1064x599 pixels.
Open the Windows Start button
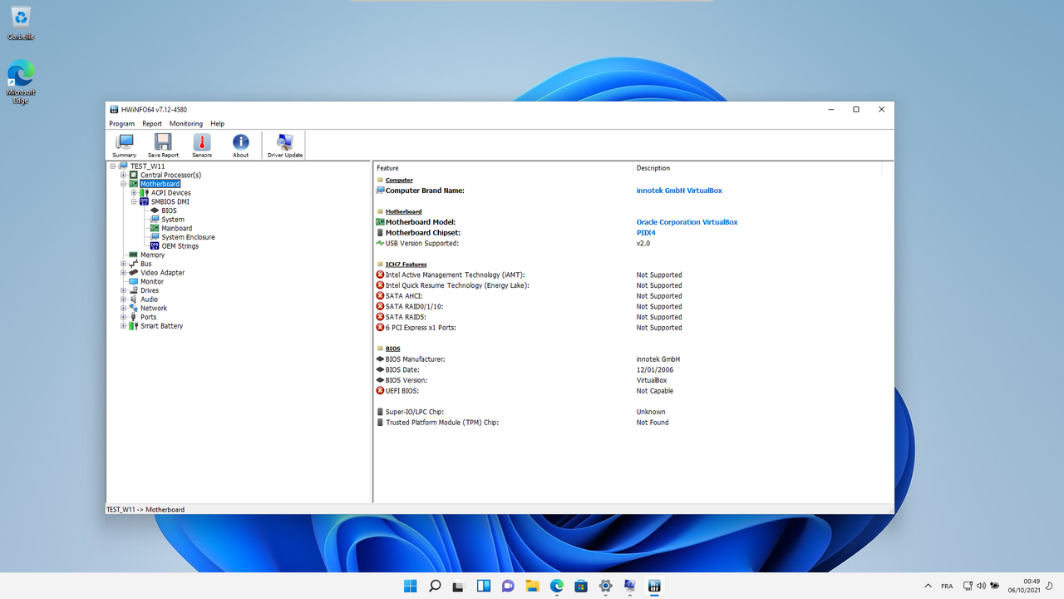410,586
